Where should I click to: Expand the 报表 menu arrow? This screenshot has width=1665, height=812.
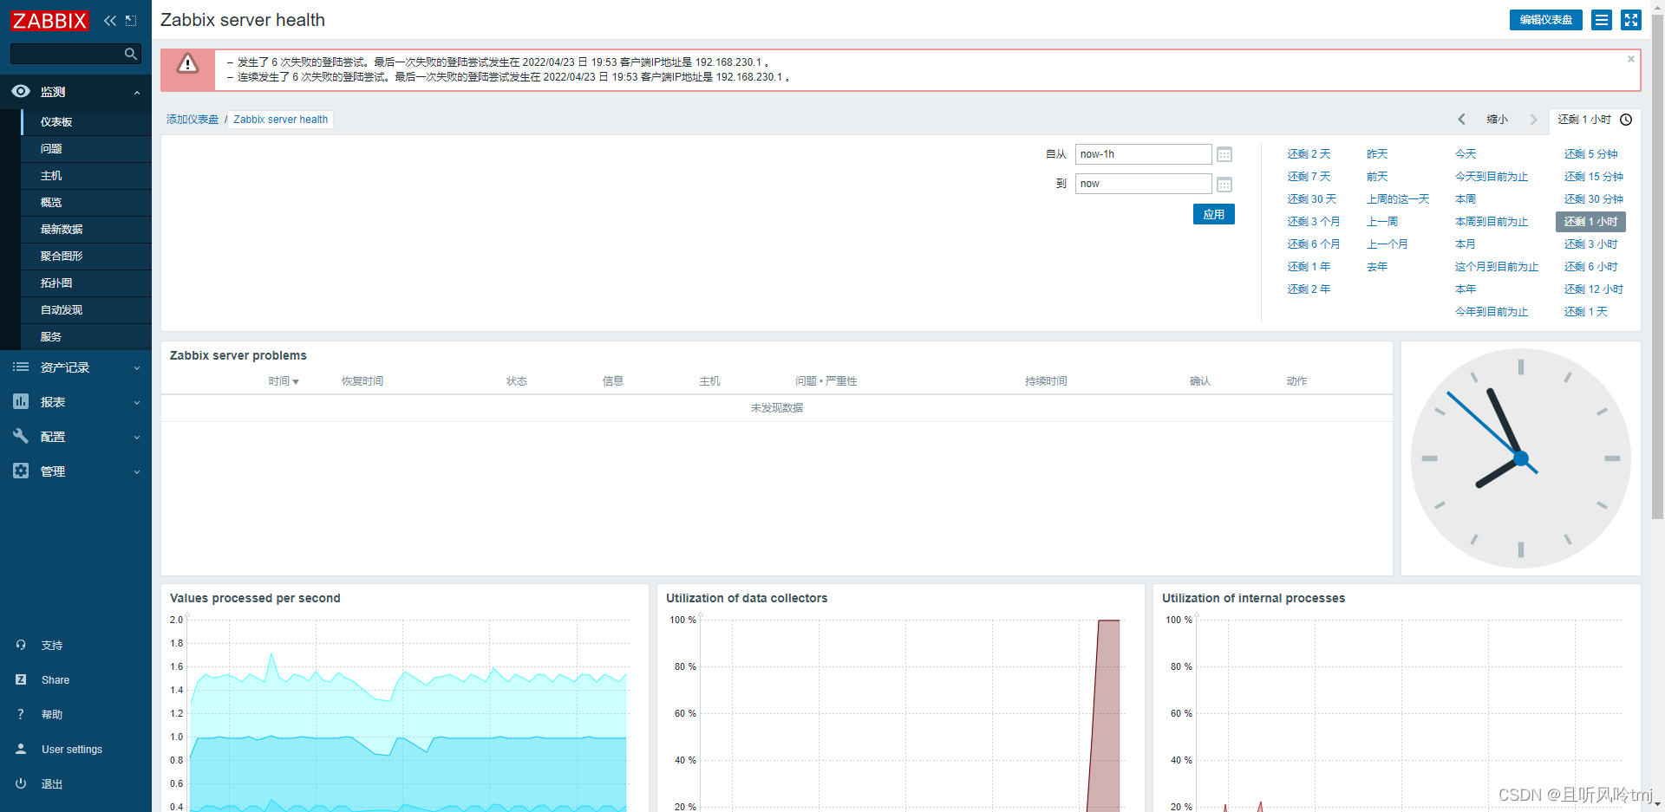point(137,403)
